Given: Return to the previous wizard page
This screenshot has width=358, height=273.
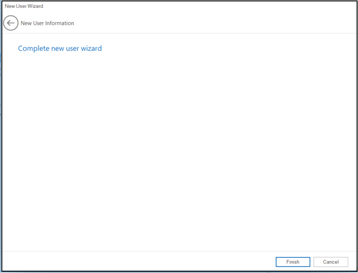Looking at the screenshot, I should pos(11,23).
